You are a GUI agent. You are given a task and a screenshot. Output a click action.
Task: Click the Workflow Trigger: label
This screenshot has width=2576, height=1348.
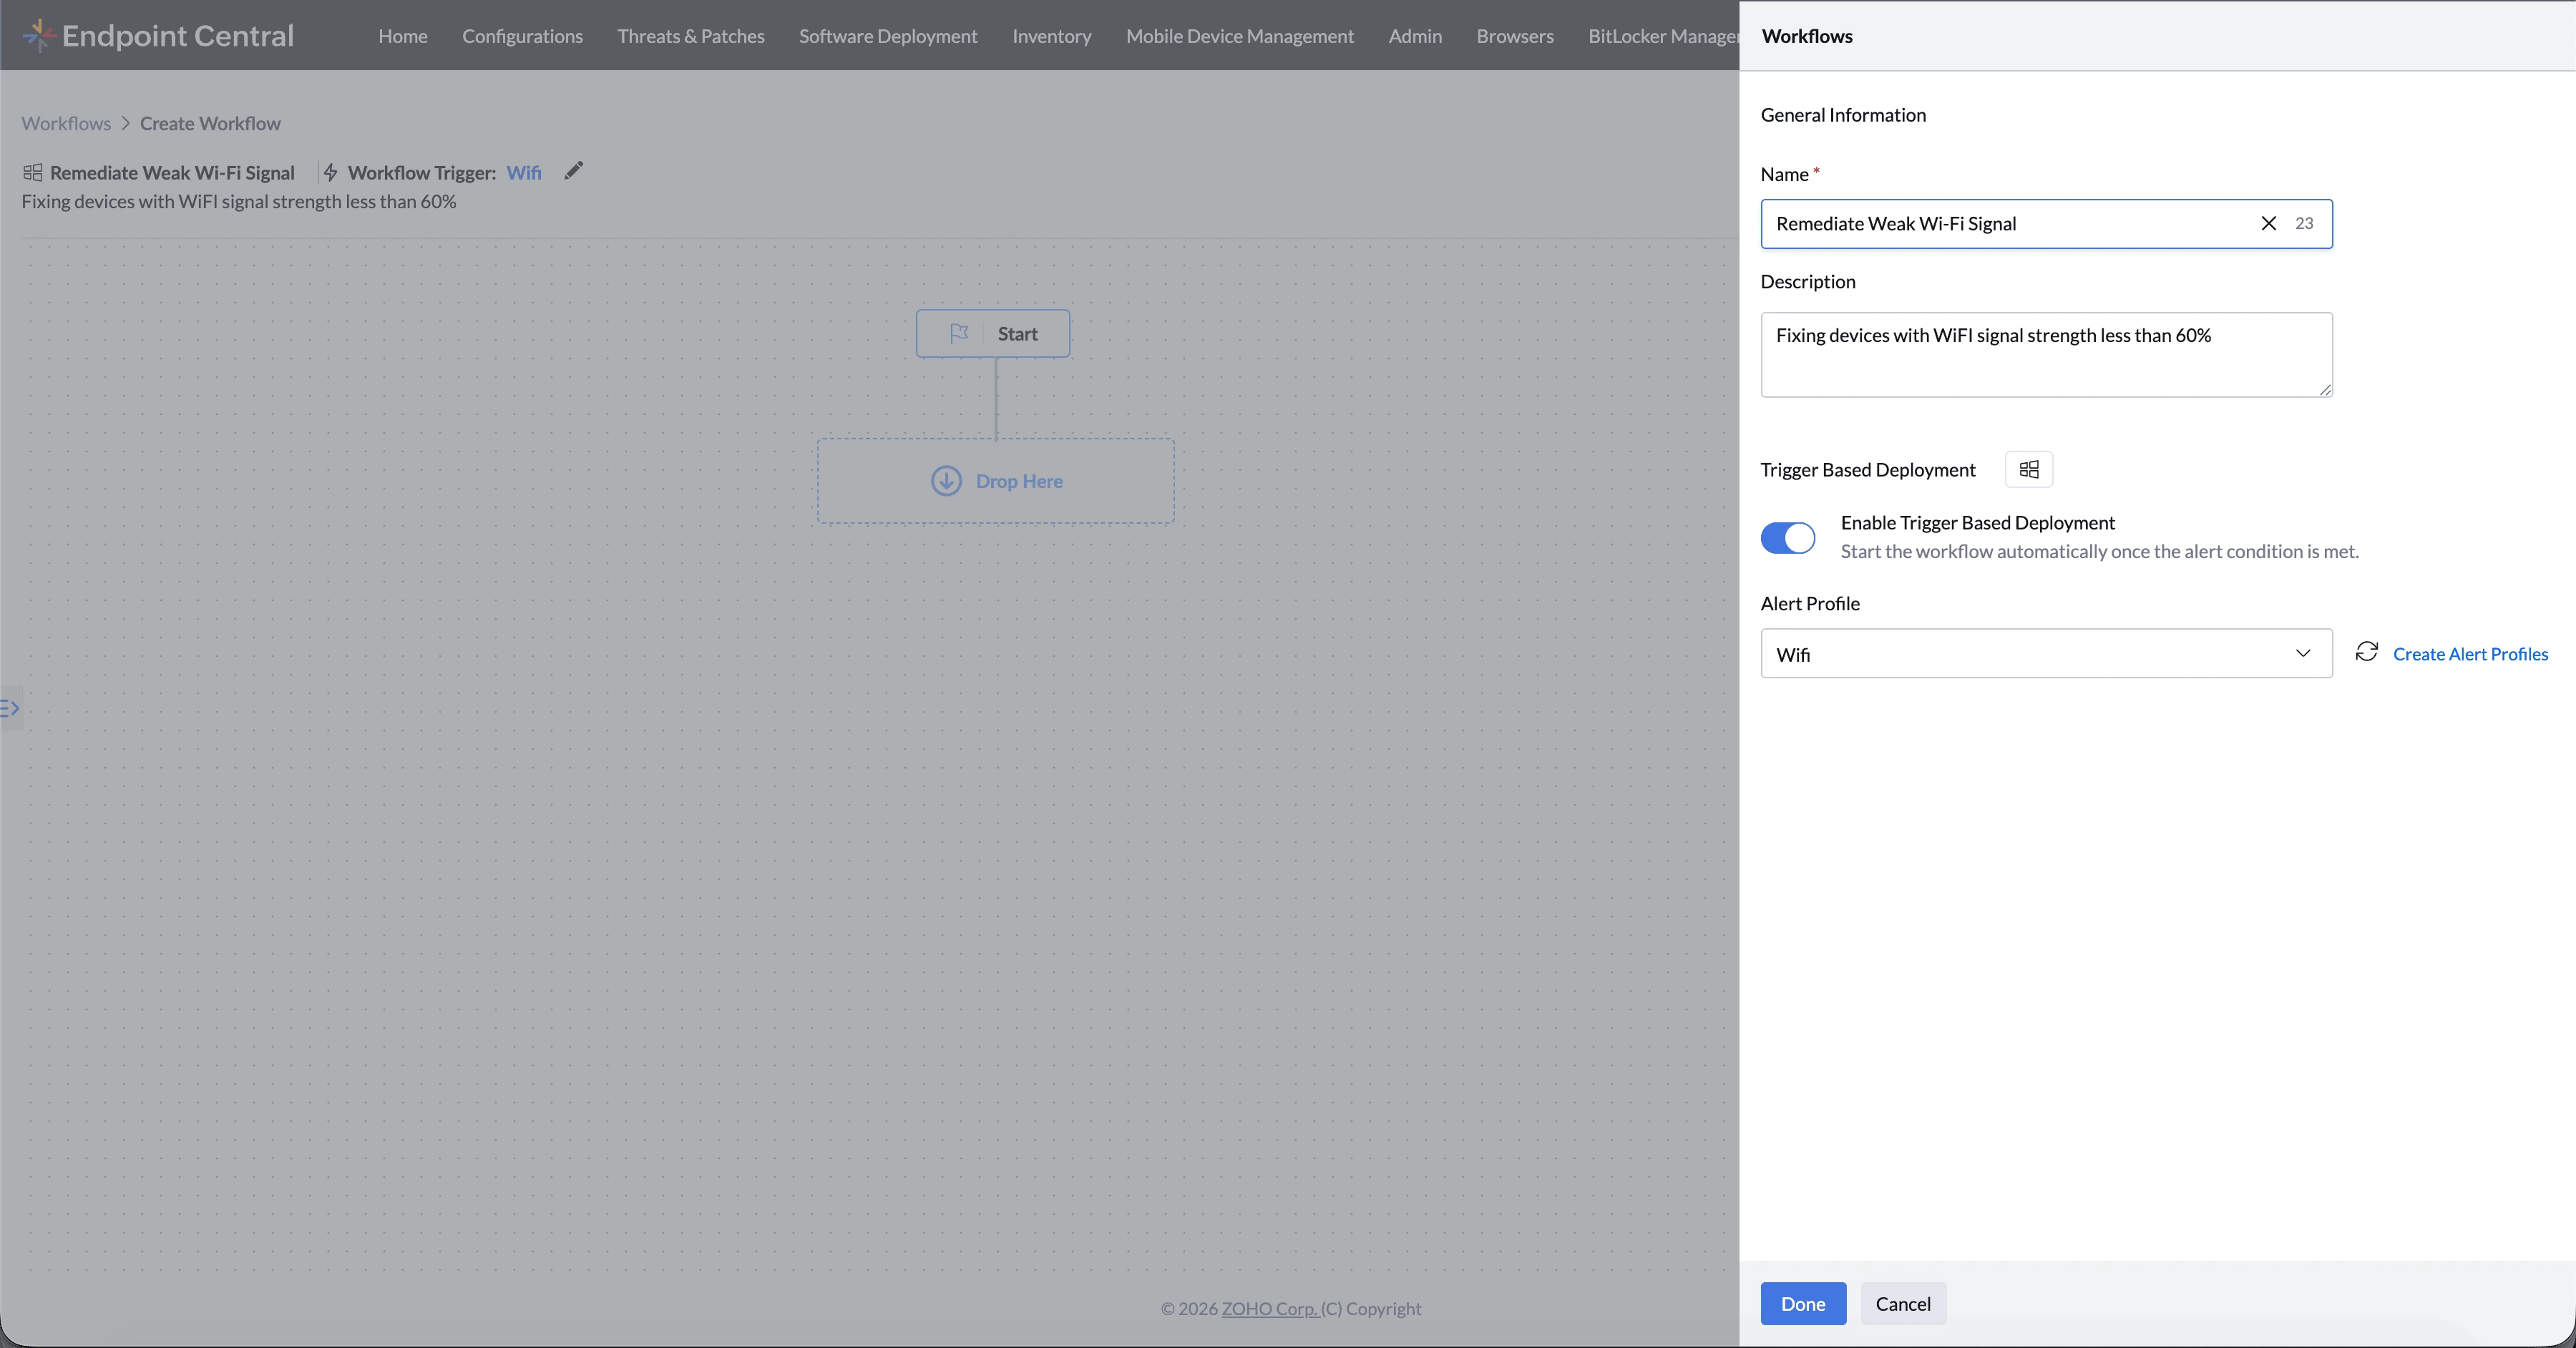[421, 172]
